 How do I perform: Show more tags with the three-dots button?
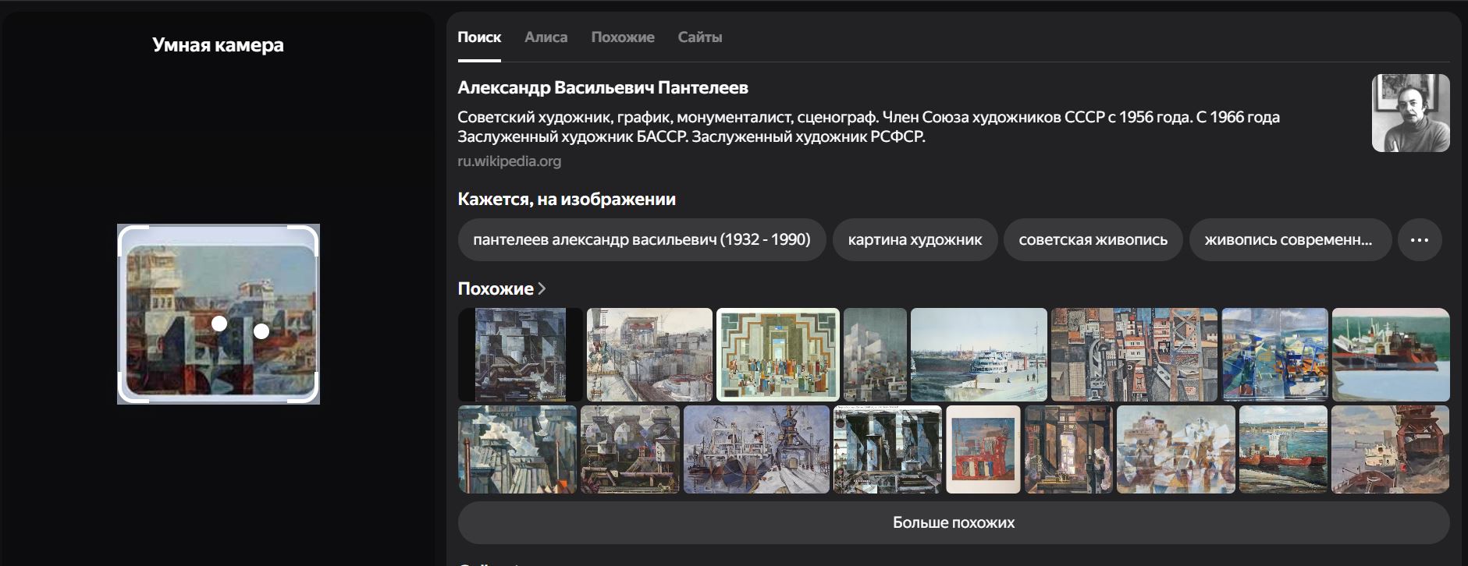pyautogui.click(x=1420, y=240)
